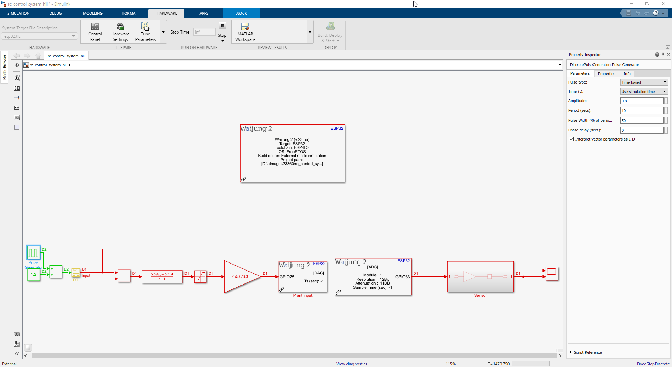Screen dimensions: 672x367
Task: Select the discrete transfer function block
Action: click(x=162, y=276)
